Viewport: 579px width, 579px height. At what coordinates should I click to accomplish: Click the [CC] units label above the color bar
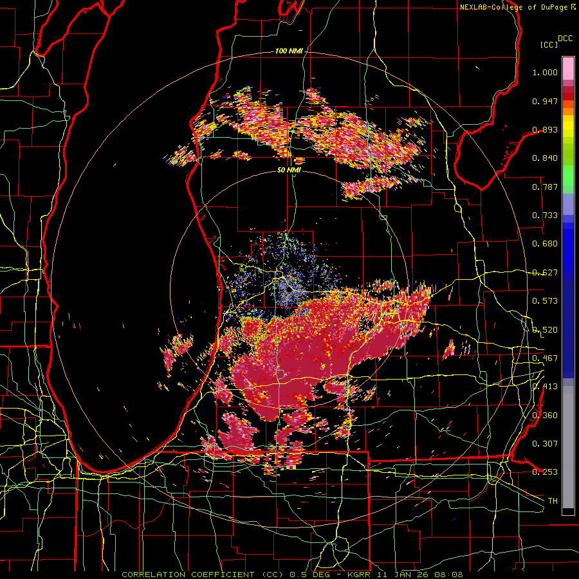(549, 44)
